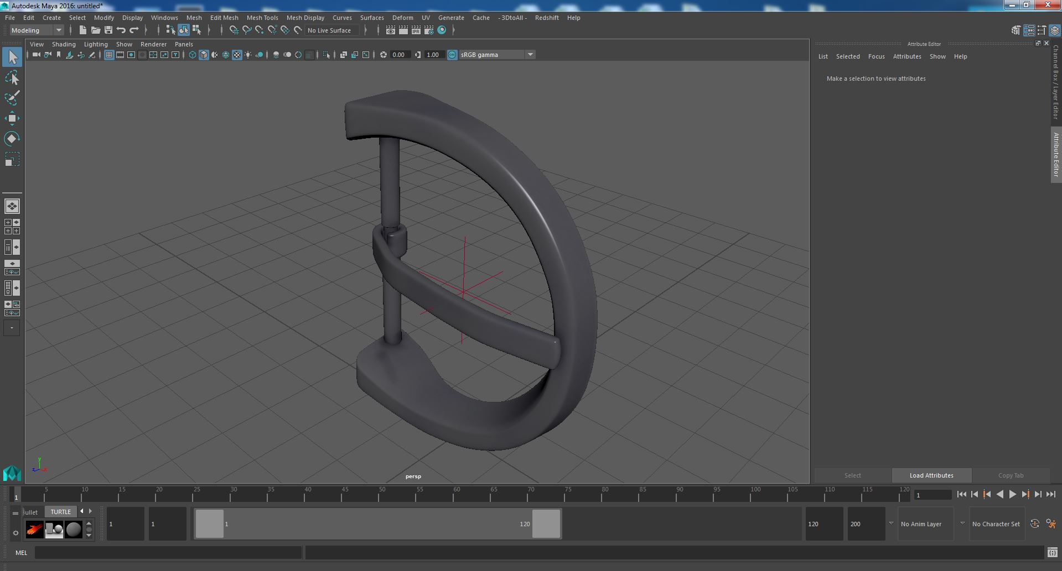Viewport: 1062px width, 571px height.
Task: Click the Attribute Editor Select button
Action: 852,475
